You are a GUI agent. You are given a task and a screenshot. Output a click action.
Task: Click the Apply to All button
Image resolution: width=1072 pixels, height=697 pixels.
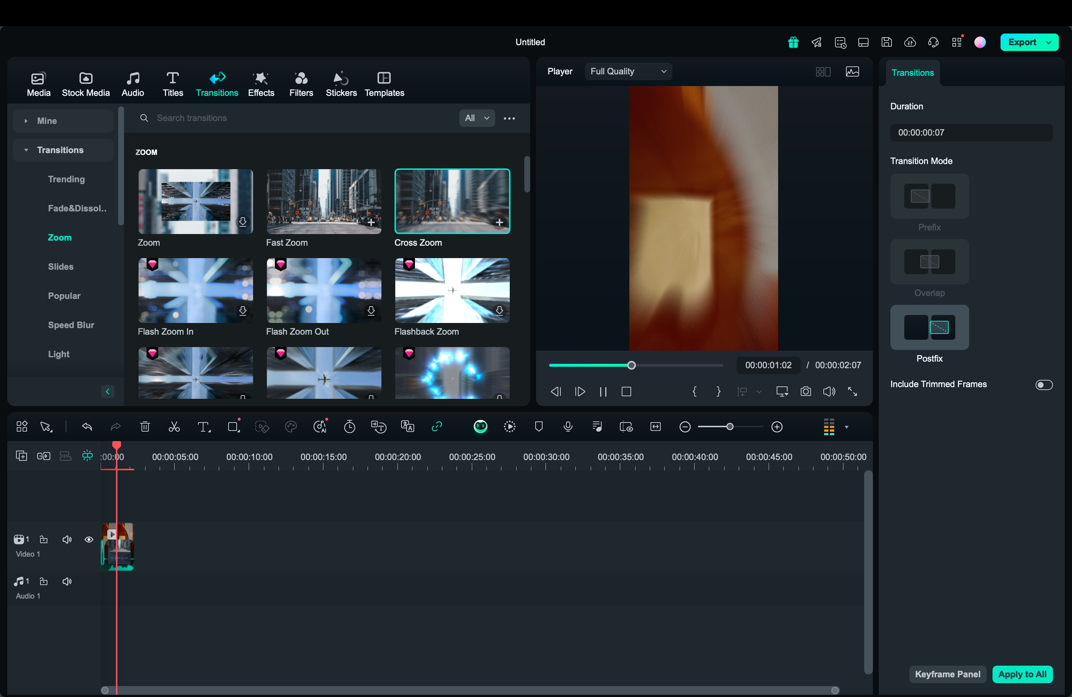point(1022,674)
